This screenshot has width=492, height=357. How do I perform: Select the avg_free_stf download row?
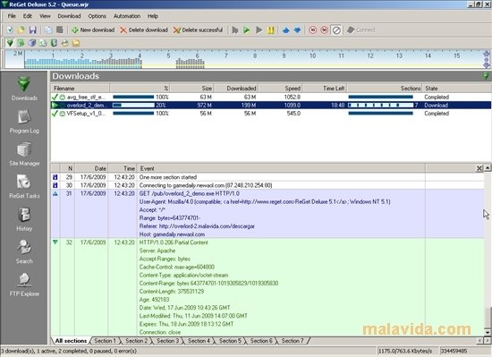pos(271,98)
